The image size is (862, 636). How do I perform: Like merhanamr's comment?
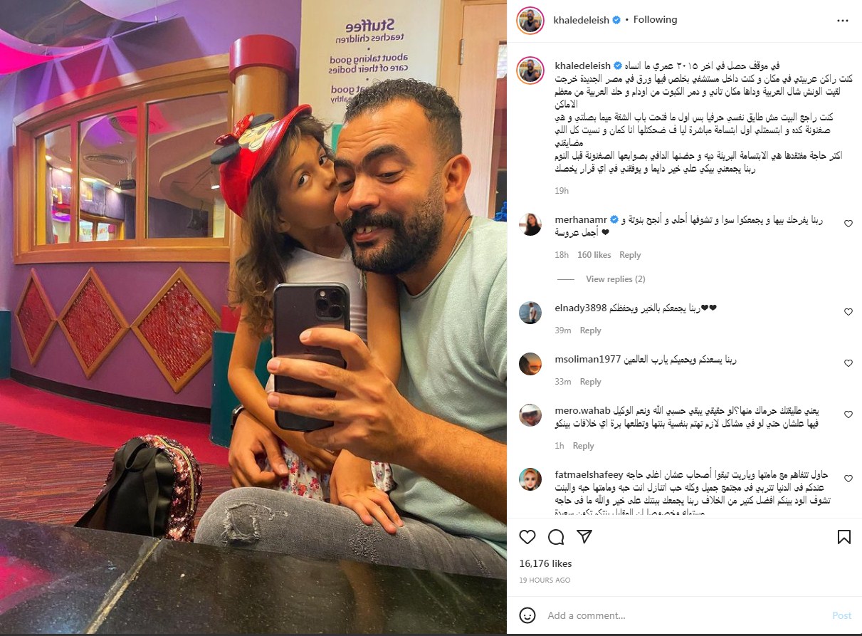(848, 224)
